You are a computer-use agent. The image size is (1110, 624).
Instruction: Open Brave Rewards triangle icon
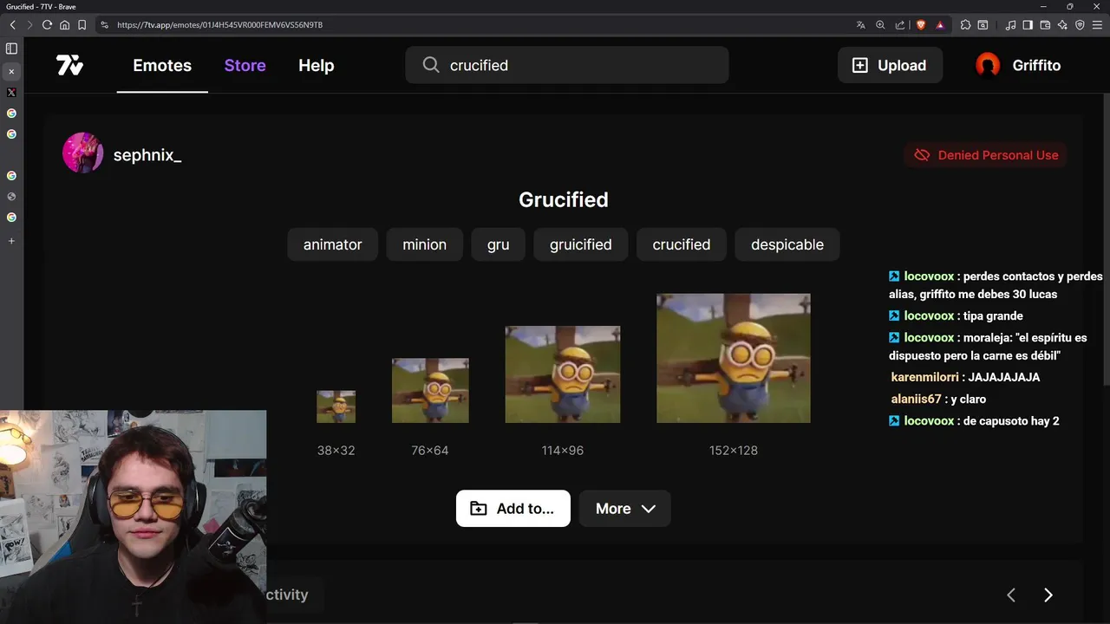tap(940, 25)
